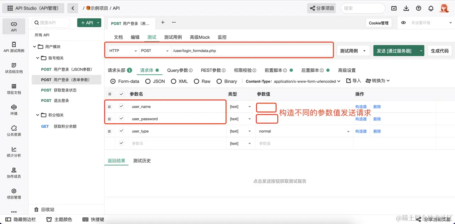The width and height of the screenshot is (455, 224).
Task: Open 公共资源 in the sidebar
Action: 14,131
